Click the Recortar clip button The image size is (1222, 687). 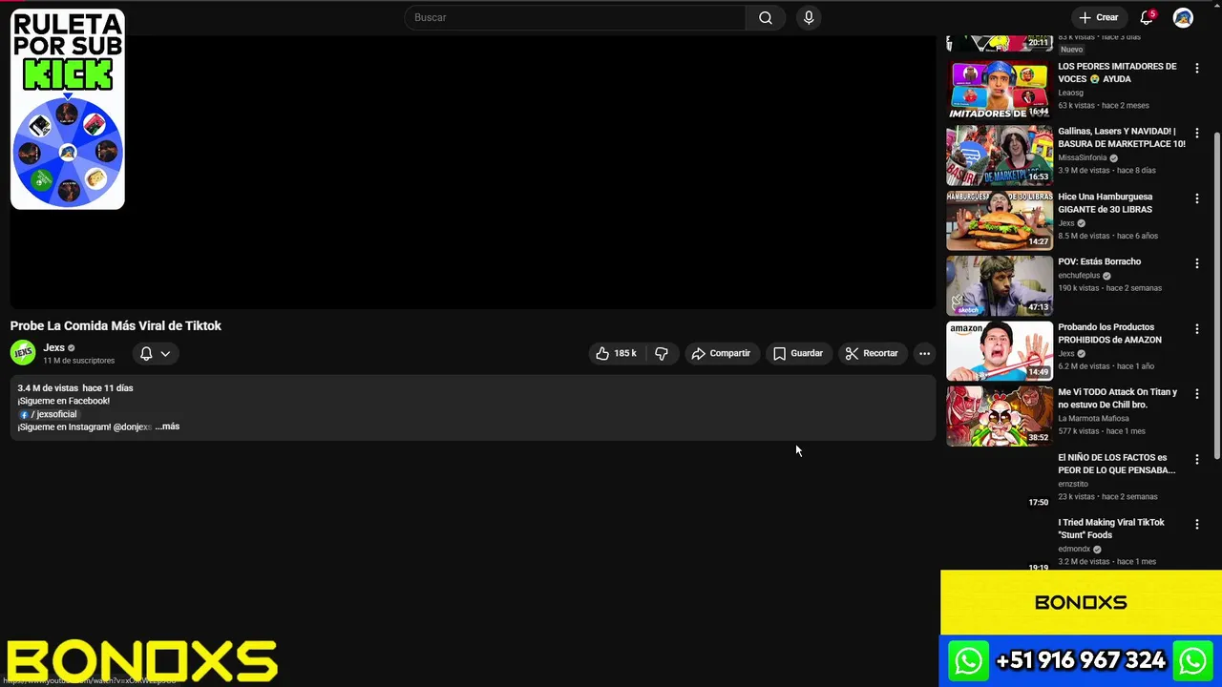[x=872, y=353]
